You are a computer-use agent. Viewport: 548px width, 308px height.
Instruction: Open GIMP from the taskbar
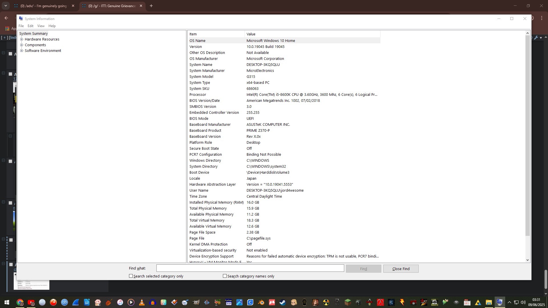[196, 302]
